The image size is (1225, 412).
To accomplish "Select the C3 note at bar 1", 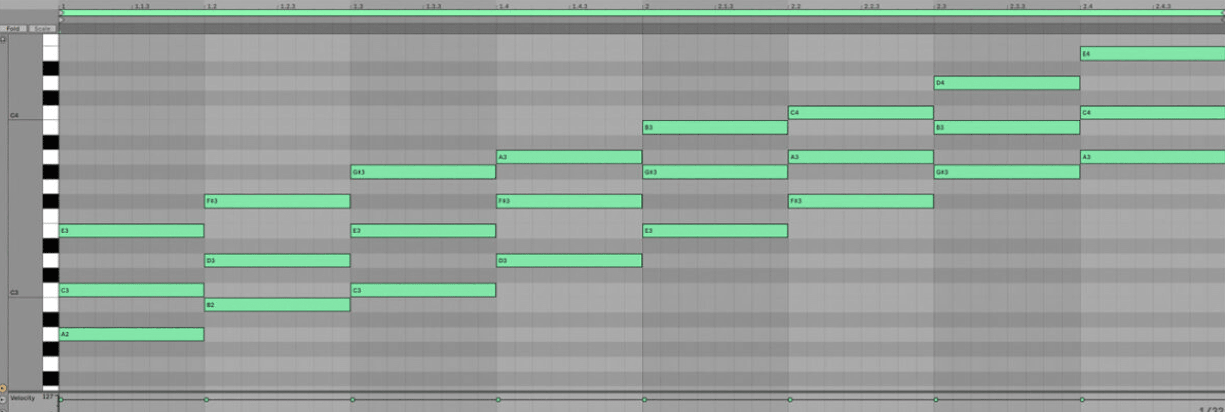I will coord(132,290).
